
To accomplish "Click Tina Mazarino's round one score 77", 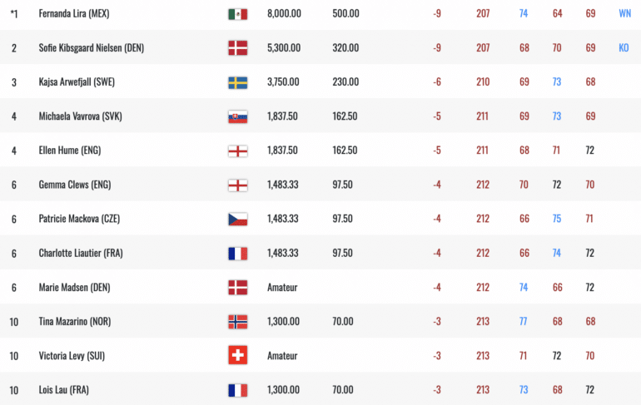I will [524, 321].
